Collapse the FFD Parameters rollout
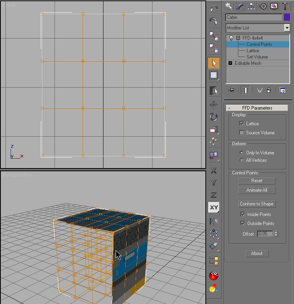The image size is (294, 304). coord(257,108)
